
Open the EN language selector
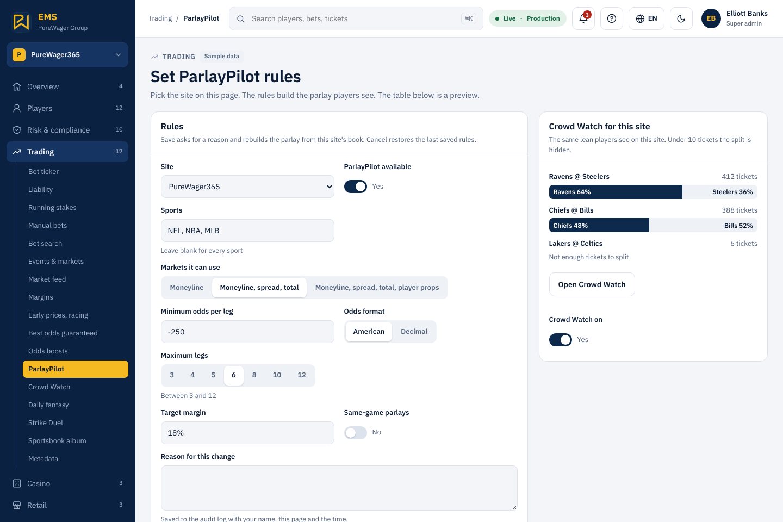(x=647, y=18)
